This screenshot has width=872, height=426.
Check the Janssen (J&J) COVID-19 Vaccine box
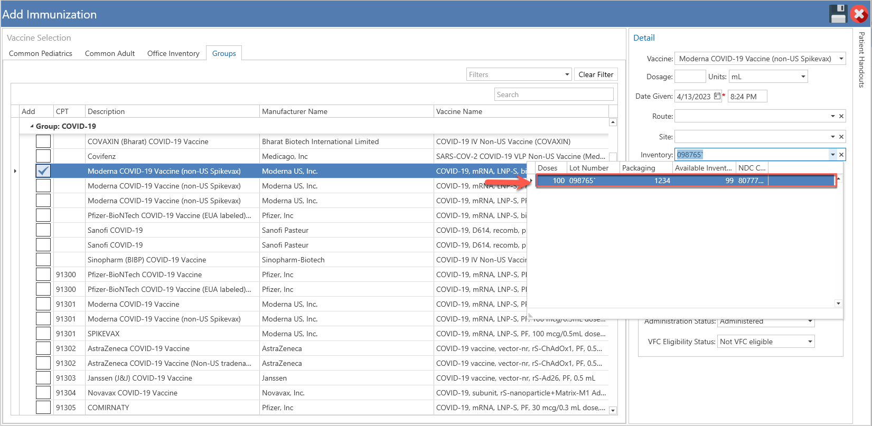[43, 378]
